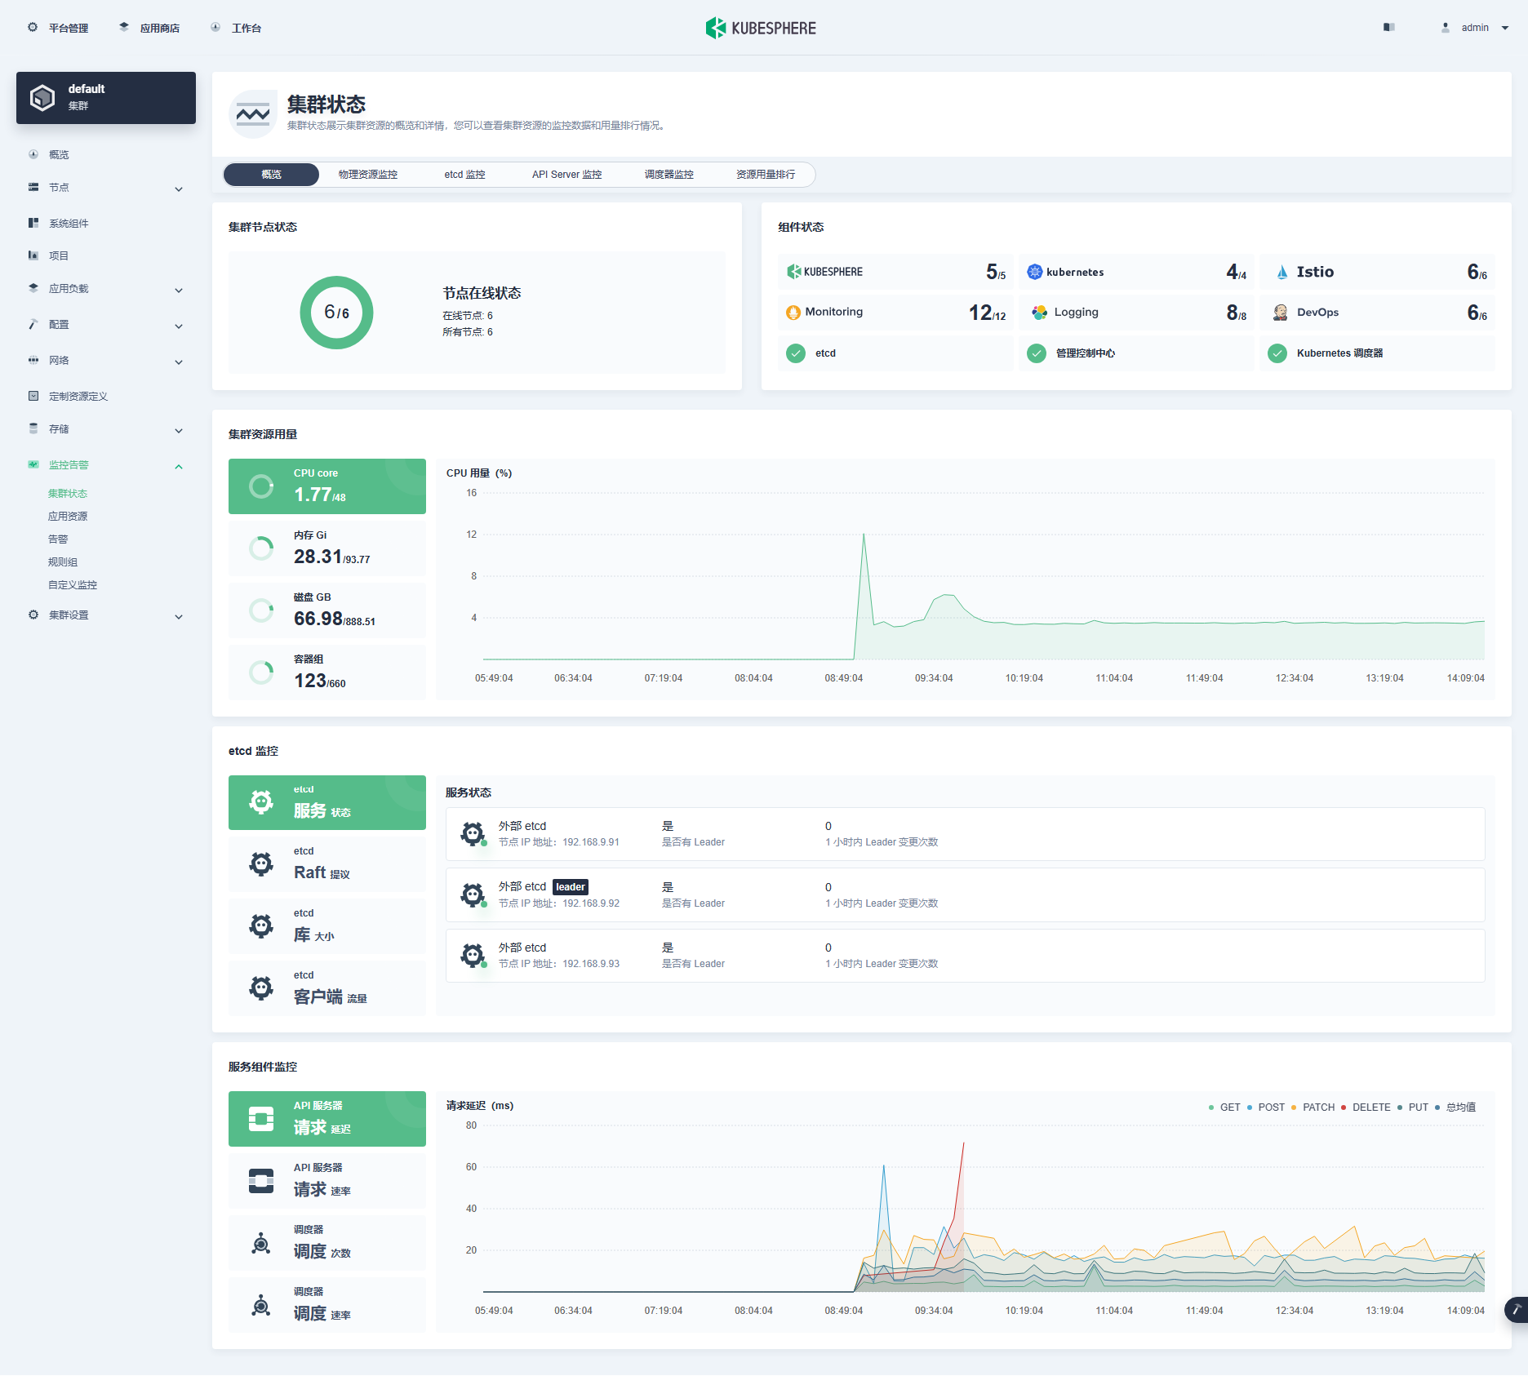Expand the 配置 sidebar chevron
1528x1376 pixels.
[179, 326]
